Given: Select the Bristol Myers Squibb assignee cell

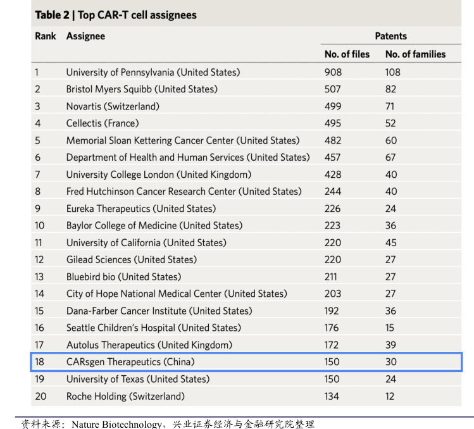Looking at the screenshot, I should click(x=142, y=89).
